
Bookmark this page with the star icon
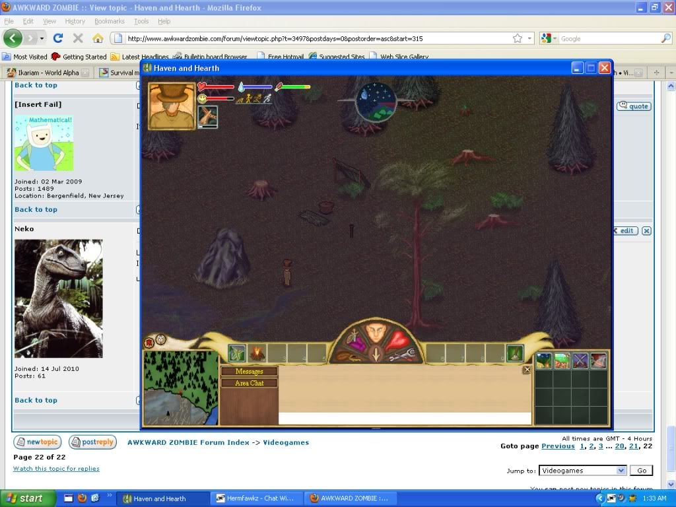(x=518, y=38)
